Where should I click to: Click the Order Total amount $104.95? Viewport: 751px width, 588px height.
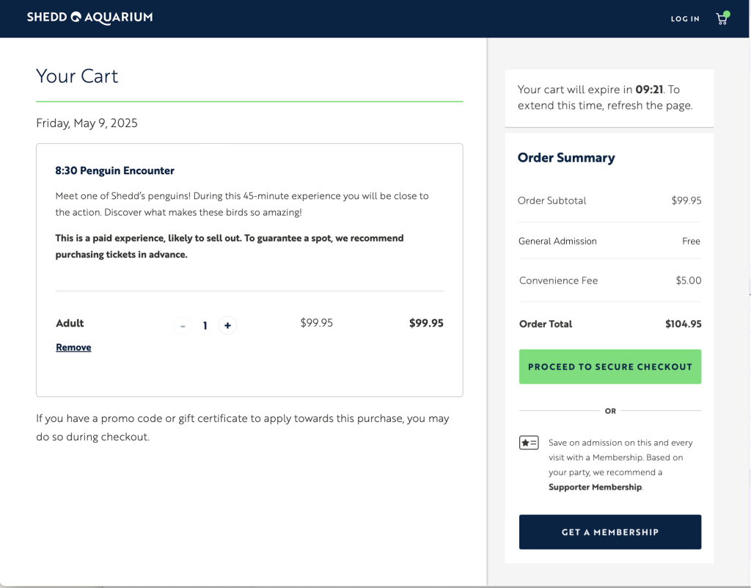[x=683, y=324]
